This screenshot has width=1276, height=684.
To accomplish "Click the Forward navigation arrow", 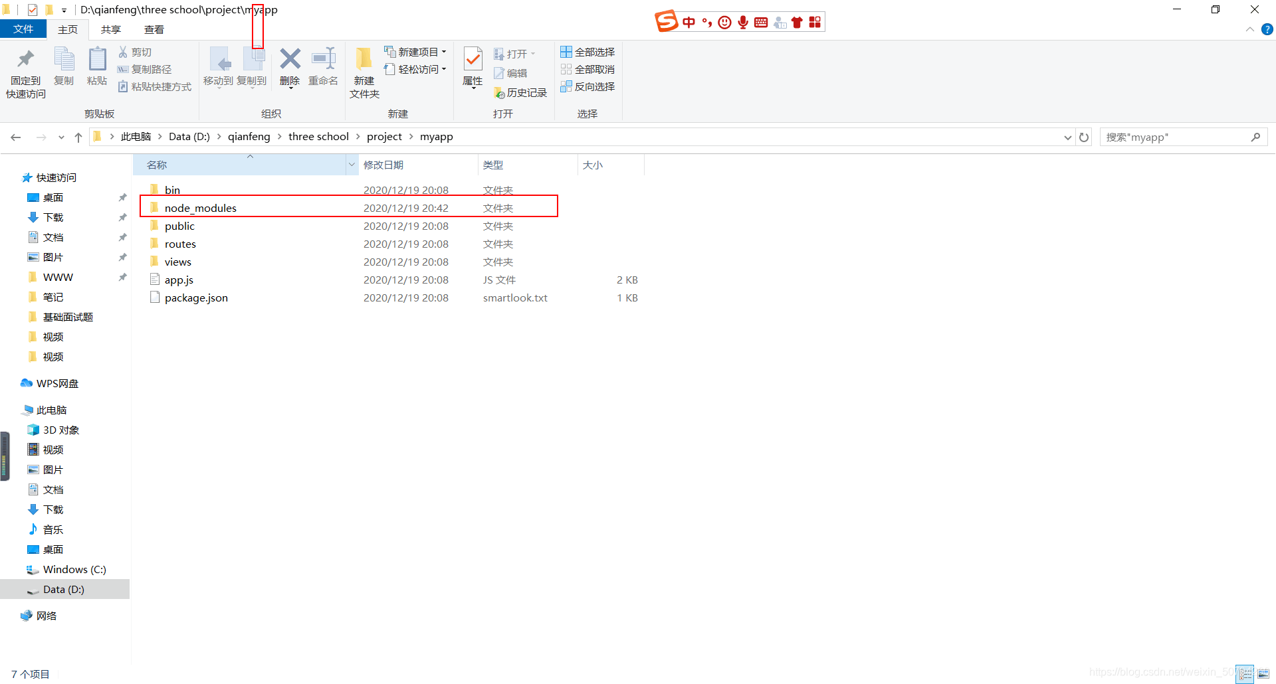I will 41,137.
